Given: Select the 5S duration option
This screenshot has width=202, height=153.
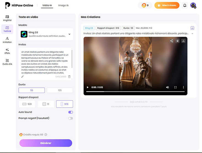Looking at the screenshot, I should tap(32, 90).
